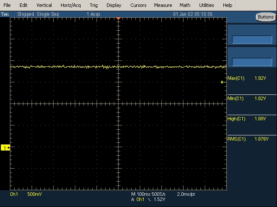Select the Max(C1) measurement readout

[247, 78]
